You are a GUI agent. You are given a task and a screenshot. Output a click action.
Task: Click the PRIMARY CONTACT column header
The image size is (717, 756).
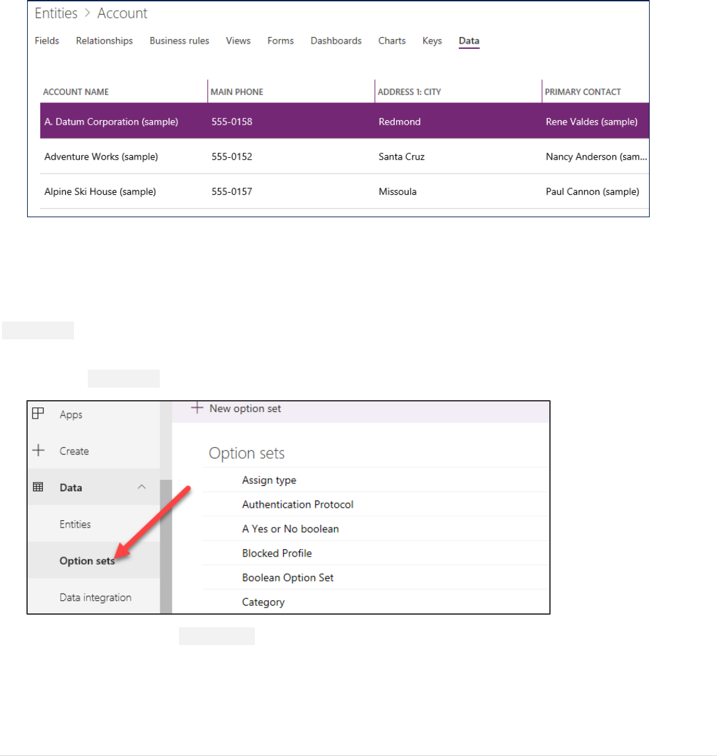pyautogui.click(x=583, y=92)
